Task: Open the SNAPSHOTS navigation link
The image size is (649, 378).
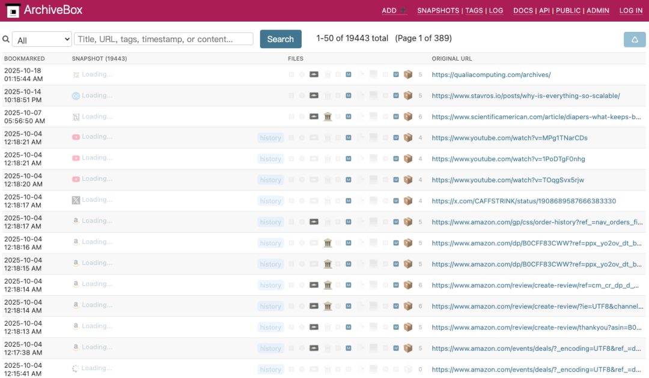Action: (438, 11)
